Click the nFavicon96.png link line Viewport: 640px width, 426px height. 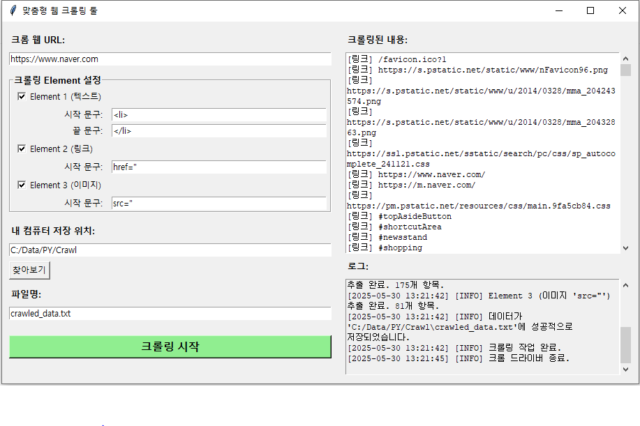pyautogui.click(x=477, y=70)
